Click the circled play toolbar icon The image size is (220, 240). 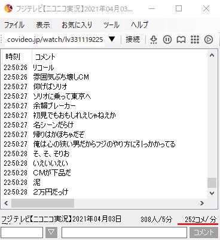(209, 40)
